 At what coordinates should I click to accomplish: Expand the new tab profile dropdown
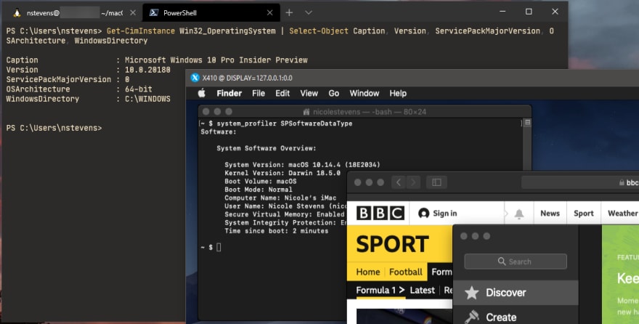click(309, 12)
